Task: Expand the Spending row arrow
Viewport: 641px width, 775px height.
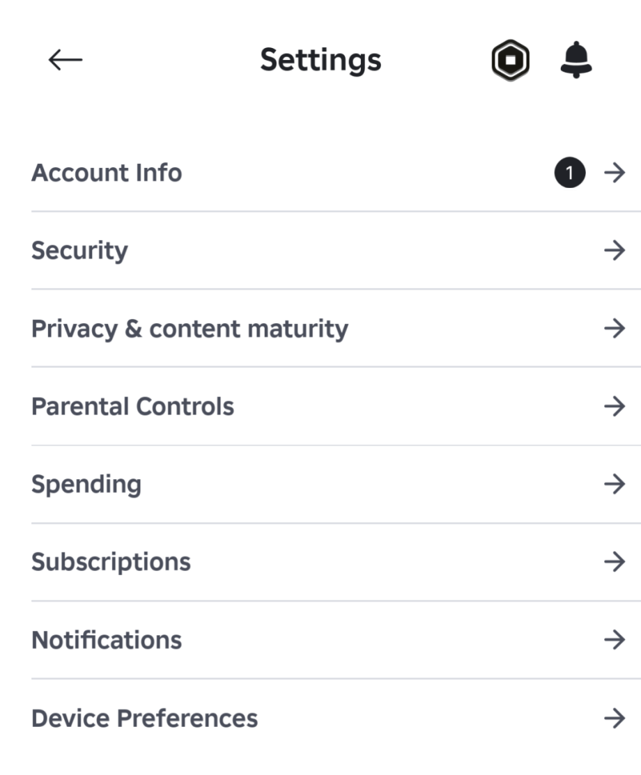Action: coord(615,484)
